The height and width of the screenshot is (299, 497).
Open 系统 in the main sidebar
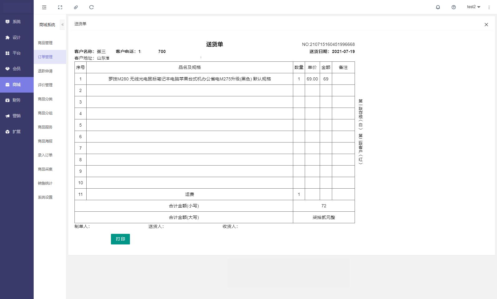pyautogui.click(x=17, y=22)
